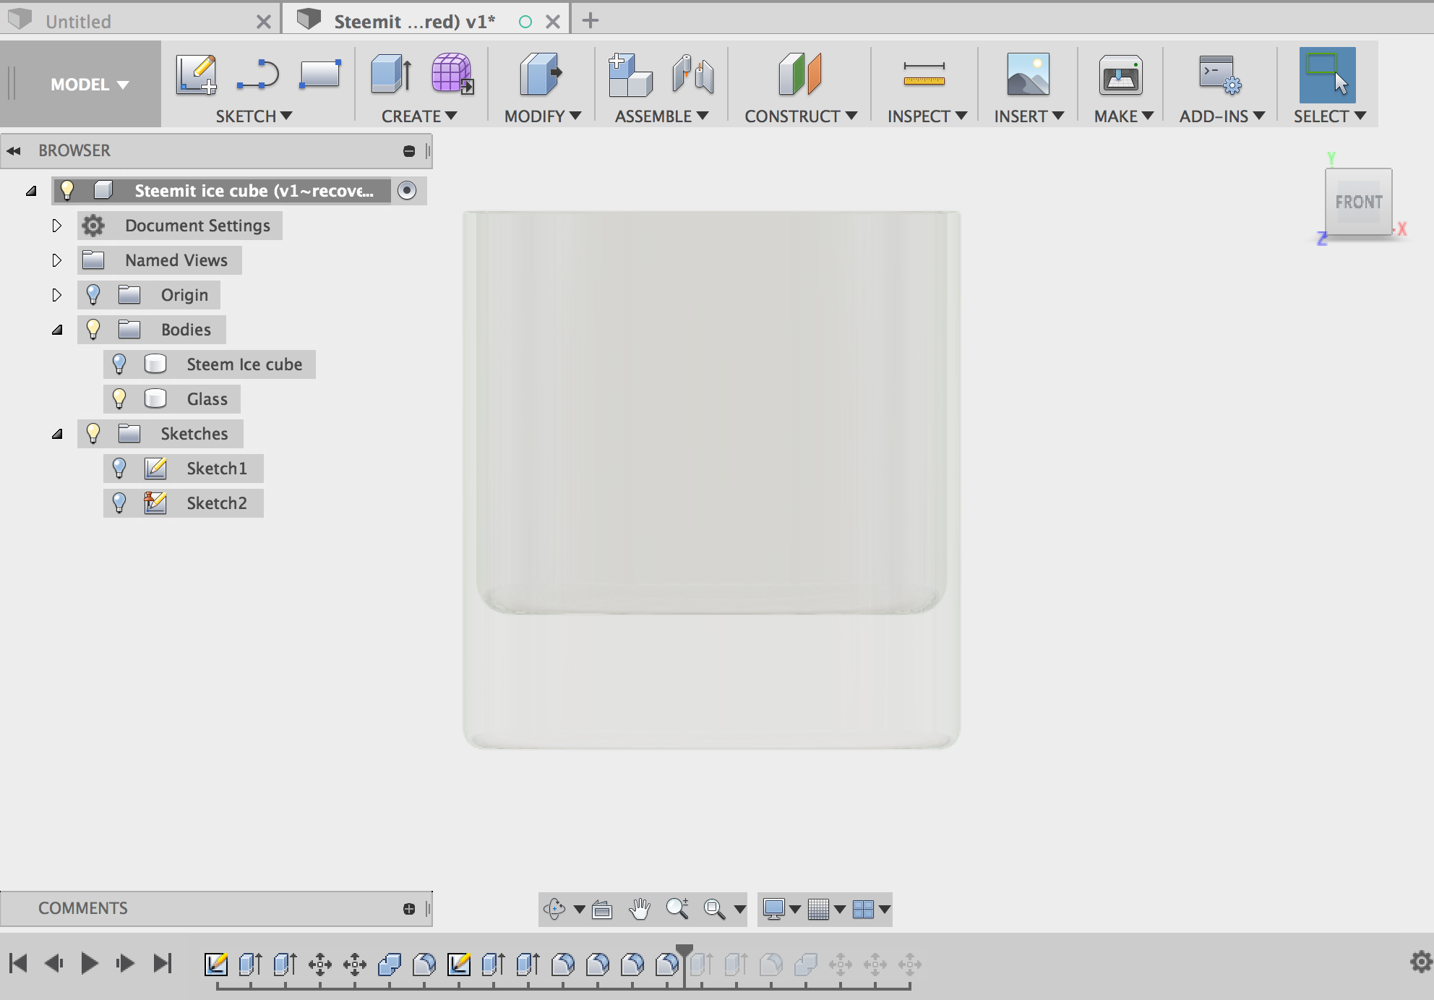Click the Zoom magnifier icon

point(677,909)
